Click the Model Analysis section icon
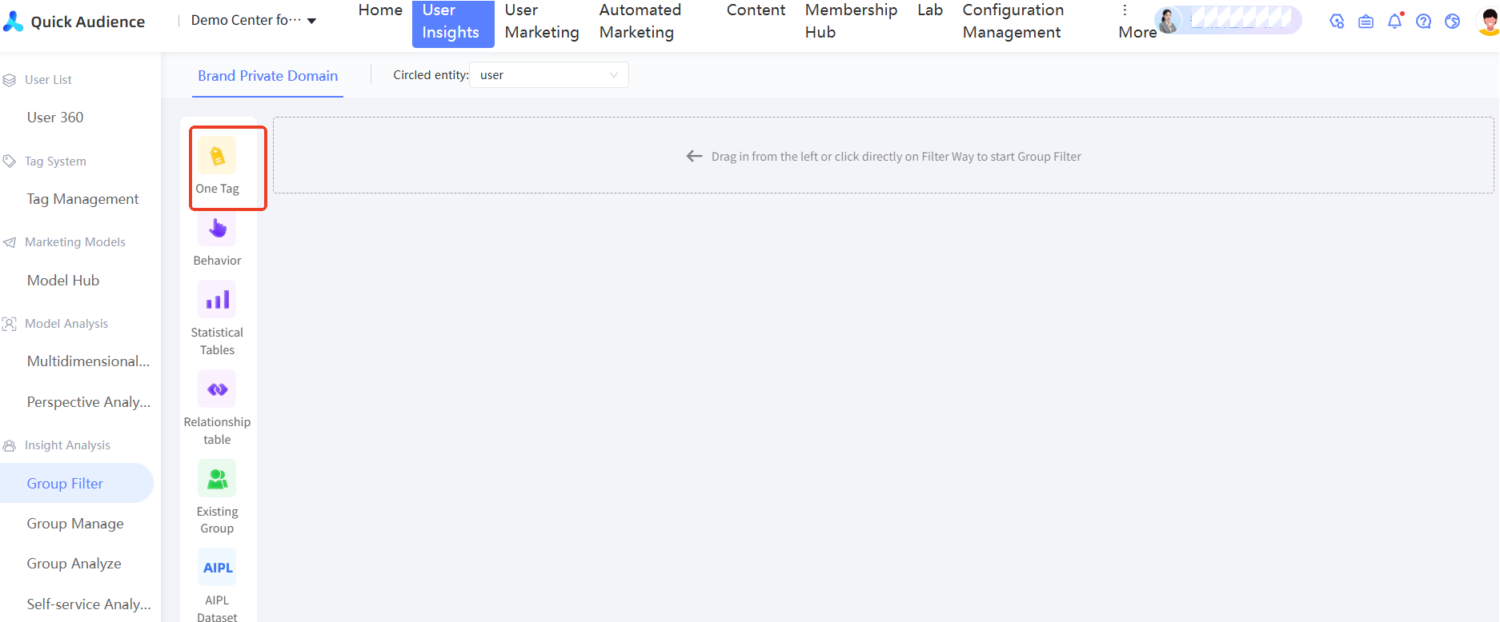 tap(10, 324)
